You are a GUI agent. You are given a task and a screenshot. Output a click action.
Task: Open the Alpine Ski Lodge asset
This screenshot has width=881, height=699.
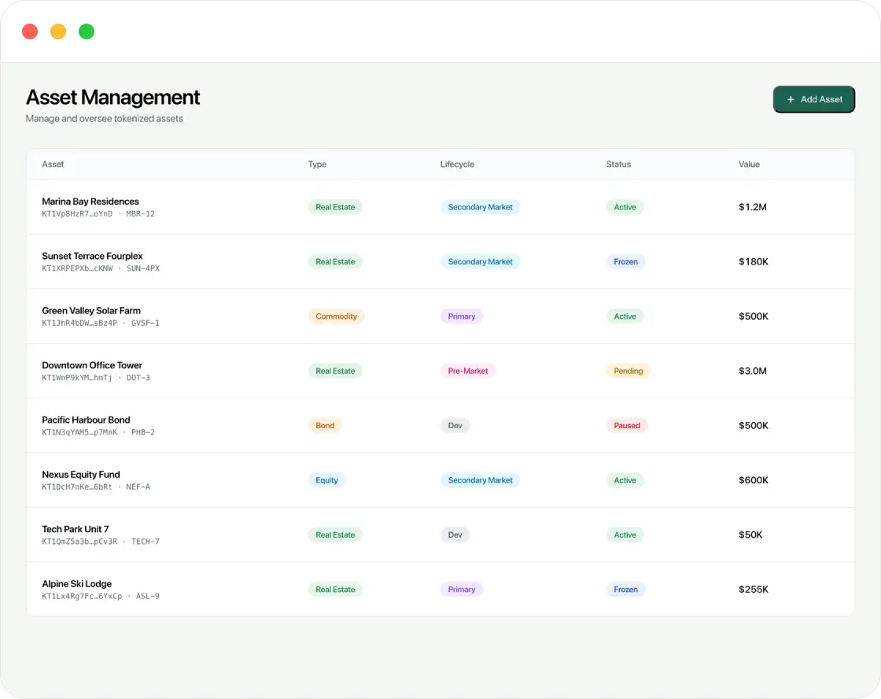76,583
